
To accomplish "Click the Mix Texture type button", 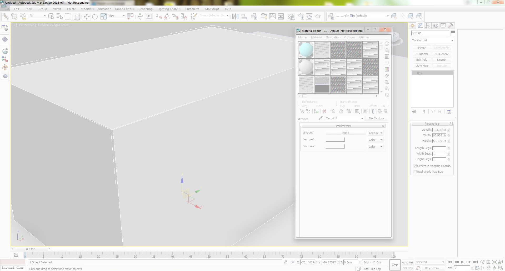I will pos(376,118).
